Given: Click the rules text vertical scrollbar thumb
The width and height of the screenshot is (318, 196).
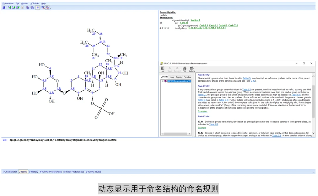Looking at the screenshot, I should [x=313, y=101].
